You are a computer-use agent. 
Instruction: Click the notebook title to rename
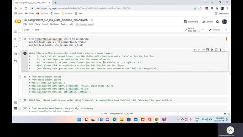tap(57, 20)
